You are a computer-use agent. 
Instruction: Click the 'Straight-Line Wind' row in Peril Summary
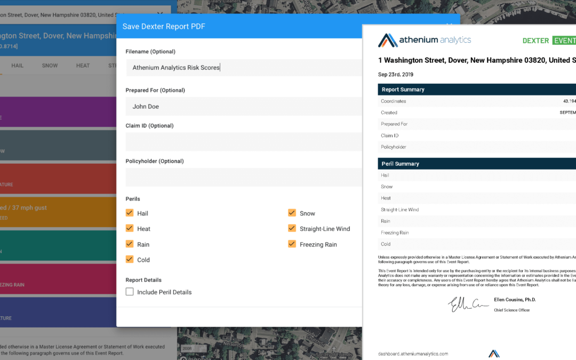coord(477,210)
